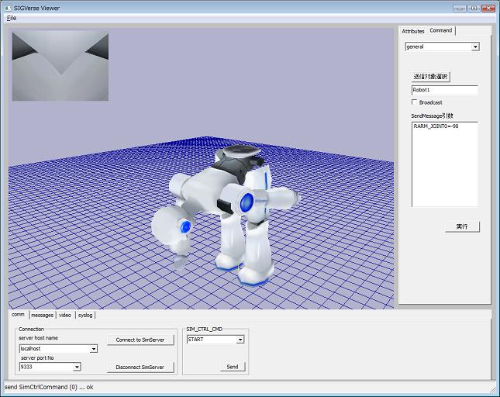Image resolution: width=500 pixels, height=397 pixels.
Task: Click Disconnect SimServer
Action: click(140, 367)
